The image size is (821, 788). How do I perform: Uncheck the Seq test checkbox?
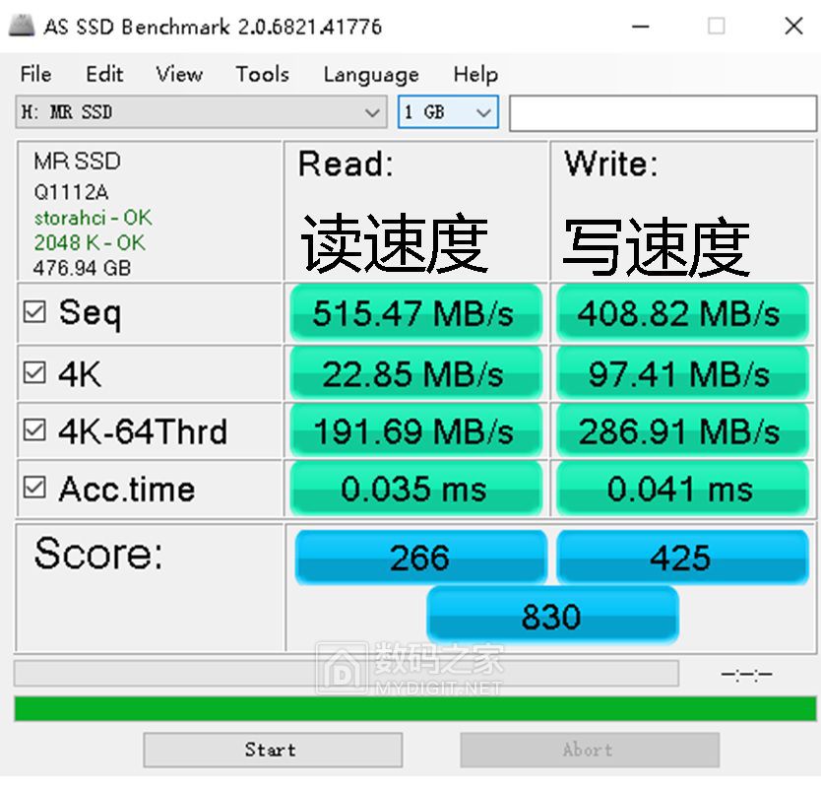(x=34, y=311)
